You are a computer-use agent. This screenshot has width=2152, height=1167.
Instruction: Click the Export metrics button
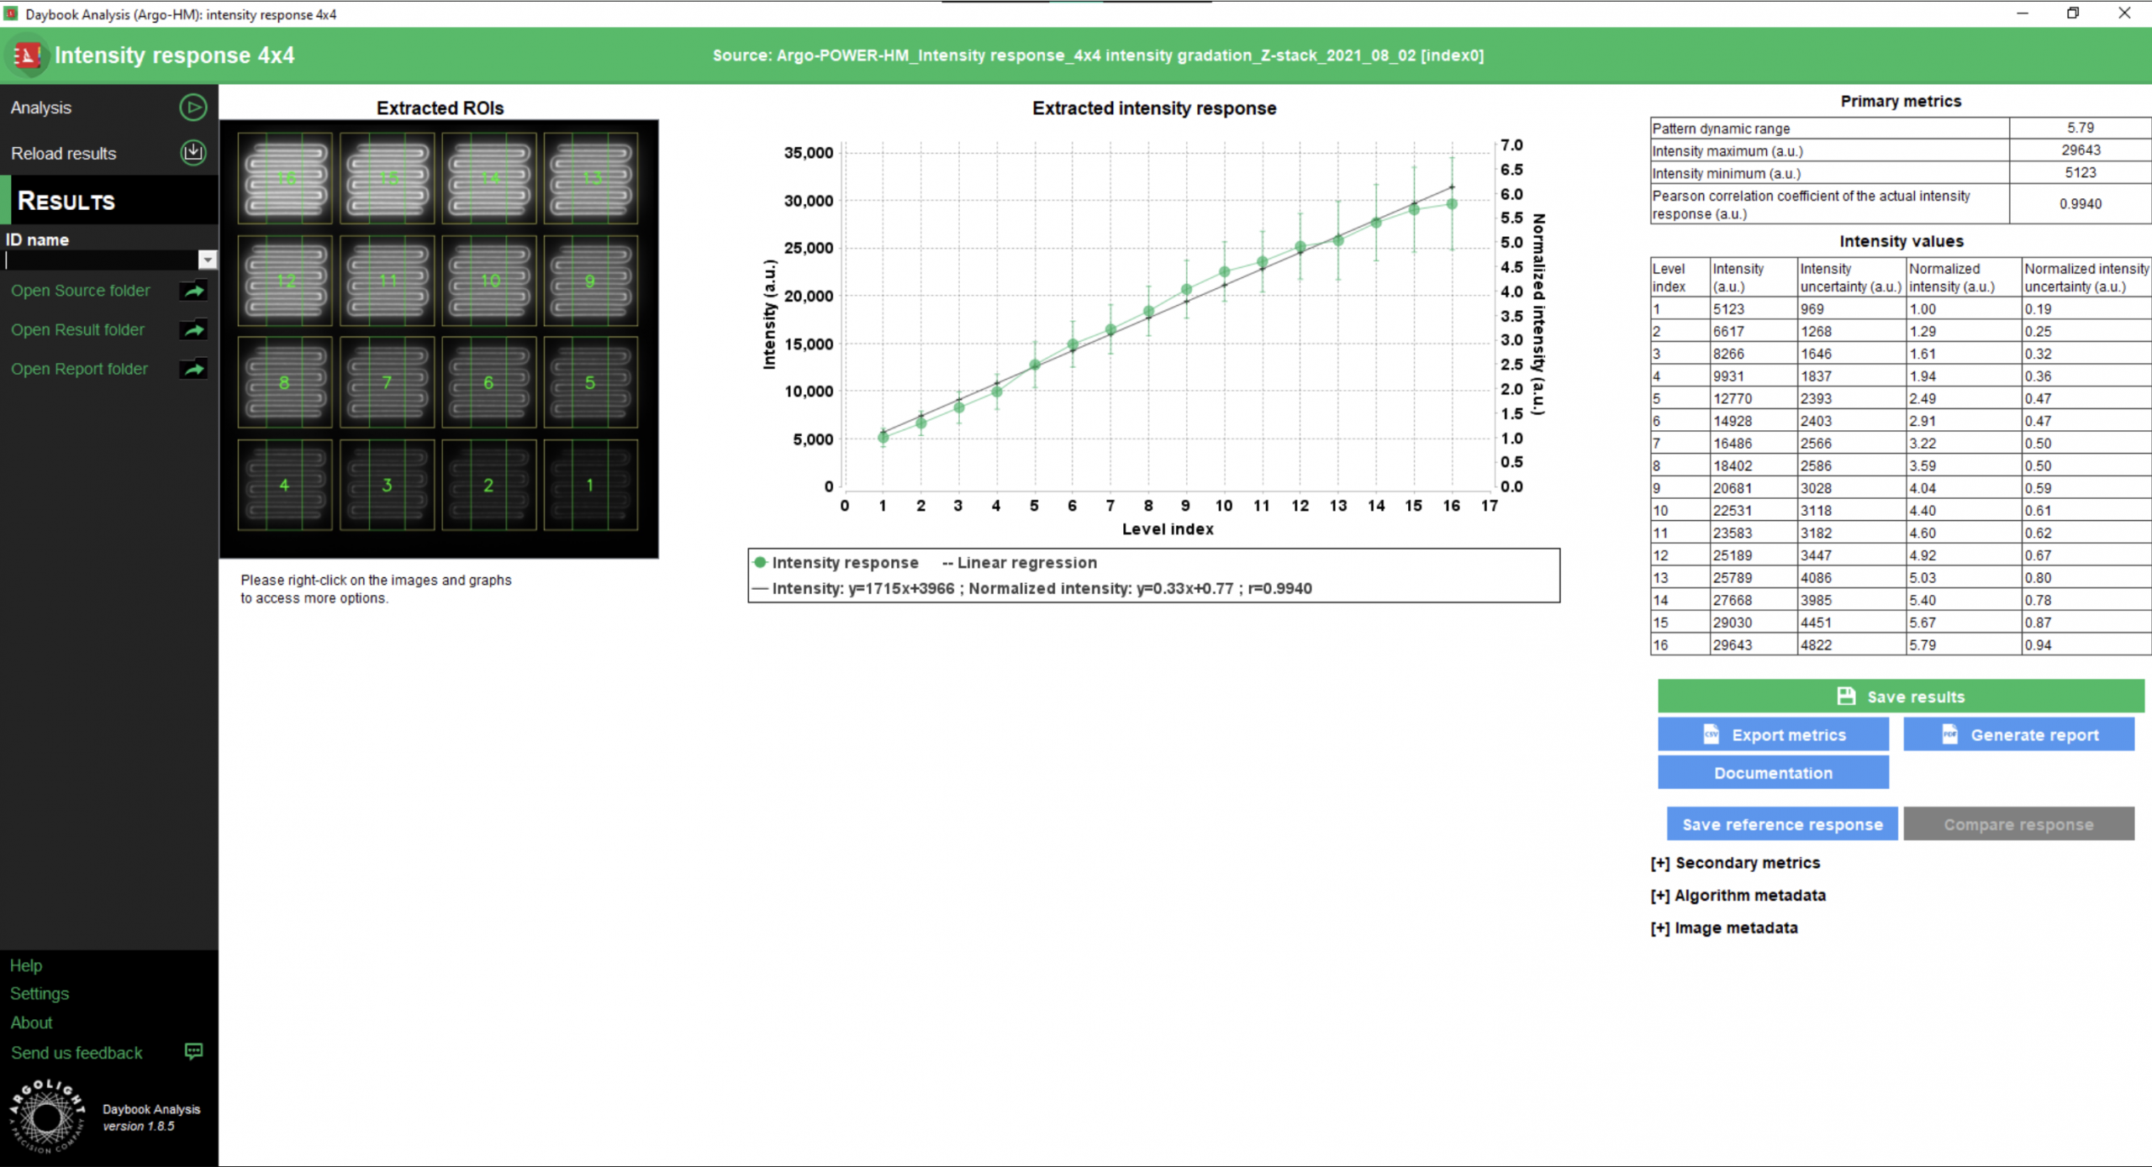coord(1773,734)
